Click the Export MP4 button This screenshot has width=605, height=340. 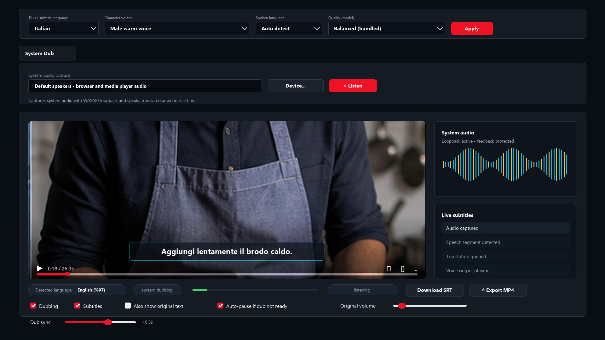(498, 290)
